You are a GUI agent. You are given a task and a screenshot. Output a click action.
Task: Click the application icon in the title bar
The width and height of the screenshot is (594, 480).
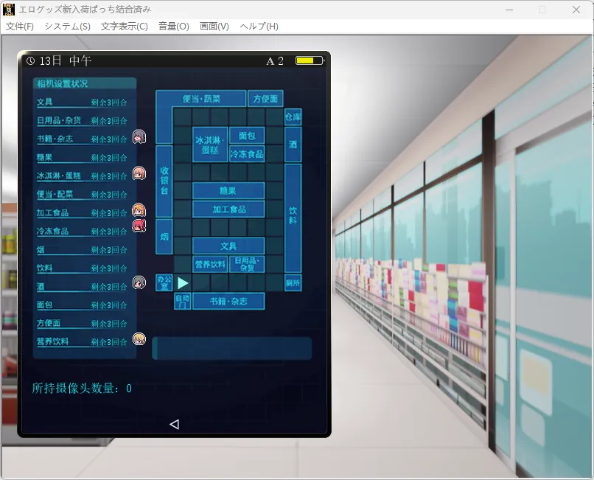9,10
